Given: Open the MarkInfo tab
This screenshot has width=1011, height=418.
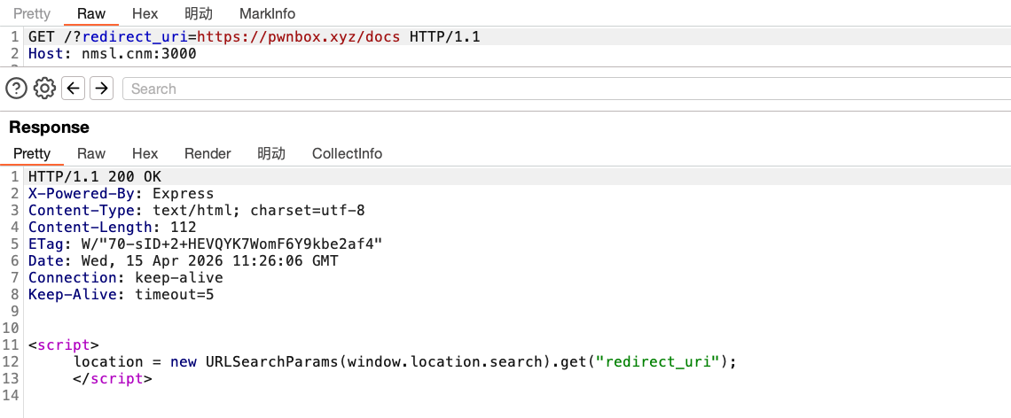Looking at the screenshot, I should [x=267, y=14].
